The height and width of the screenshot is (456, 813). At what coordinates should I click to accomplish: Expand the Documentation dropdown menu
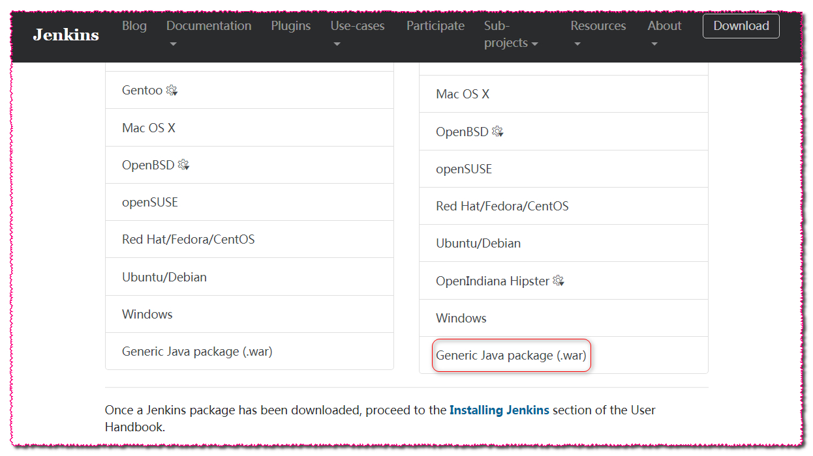pyautogui.click(x=209, y=34)
